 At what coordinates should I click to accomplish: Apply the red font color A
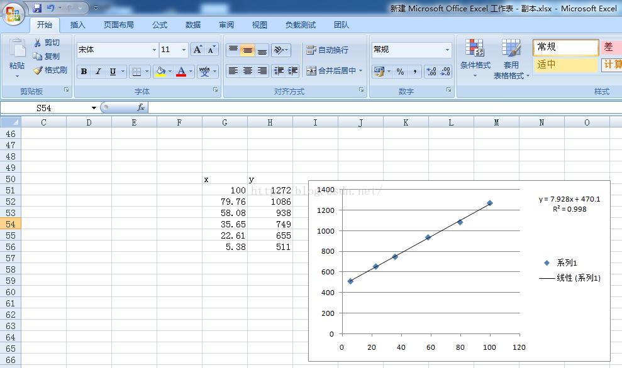181,72
